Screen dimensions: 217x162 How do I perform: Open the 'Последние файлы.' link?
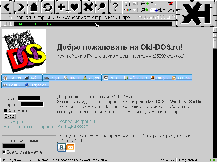pyautogui.click(x=76, y=121)
